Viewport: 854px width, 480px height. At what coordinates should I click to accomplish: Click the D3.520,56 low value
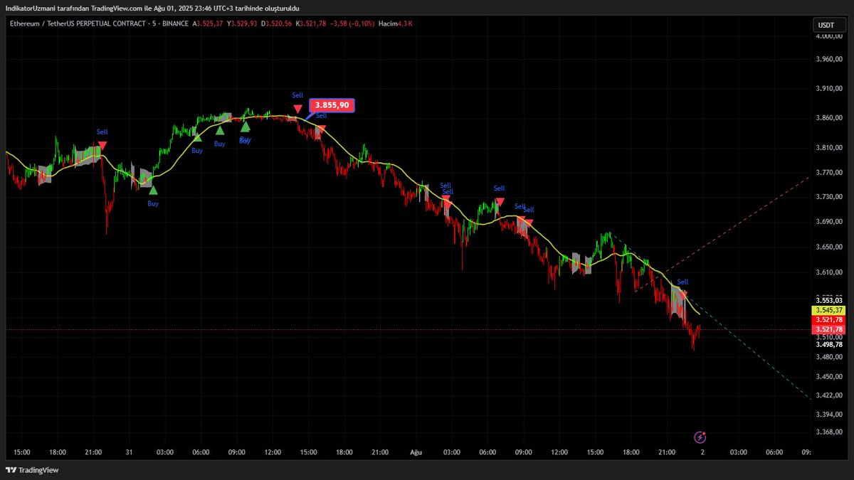pos(277,23)
